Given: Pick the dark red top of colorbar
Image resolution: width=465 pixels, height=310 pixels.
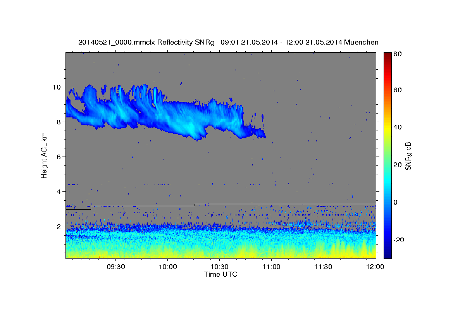Looking at the screenshot, I should (x=387, y=55).
